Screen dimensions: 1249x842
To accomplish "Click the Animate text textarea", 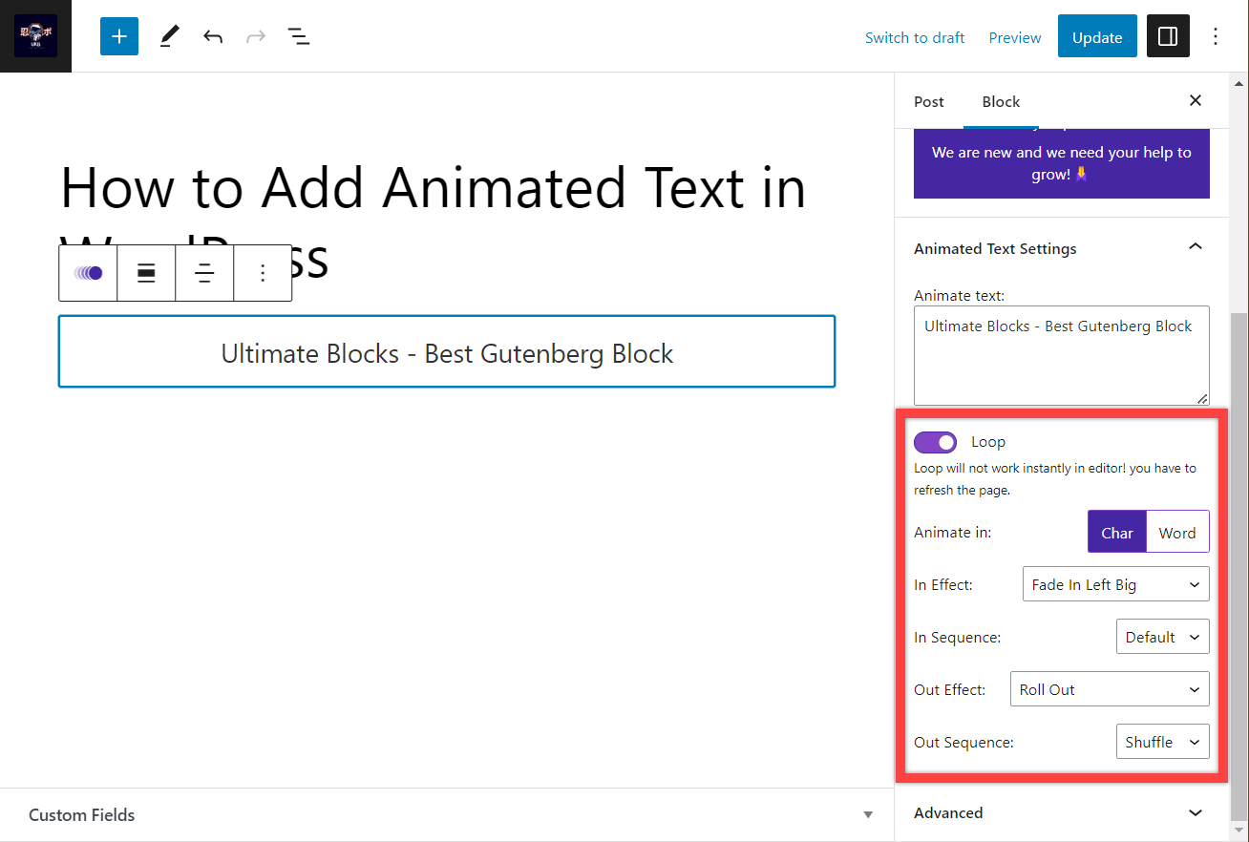I will coord(1062,355).
